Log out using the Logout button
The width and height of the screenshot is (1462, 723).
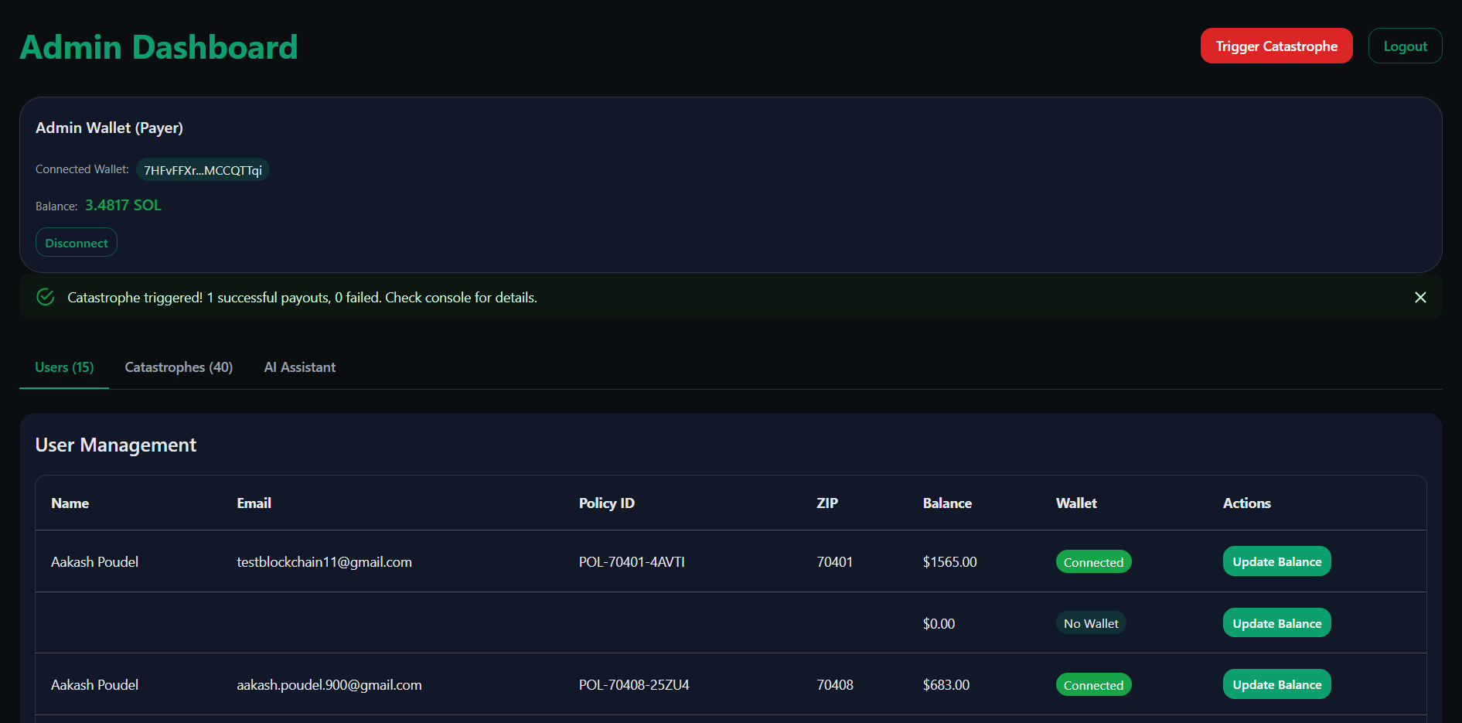1405,46
